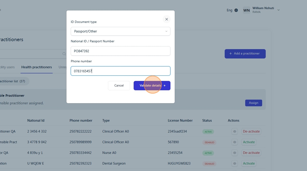The image size is (307, 171).
Task: Click national ID U WQEW E
Action: click(36, 164)
